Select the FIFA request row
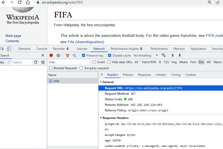Viewport: 223px width, 149px height. [73, 81]
